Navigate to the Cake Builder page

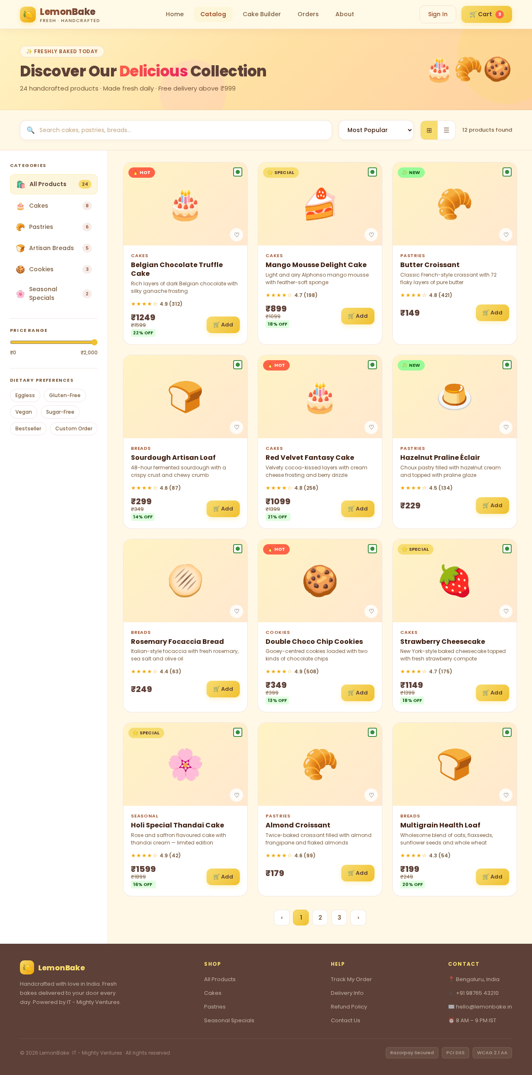(x=262, y=14)
